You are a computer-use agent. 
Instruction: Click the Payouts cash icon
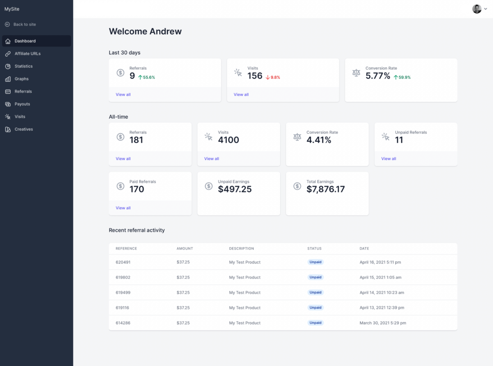click(x=8, y=104)
